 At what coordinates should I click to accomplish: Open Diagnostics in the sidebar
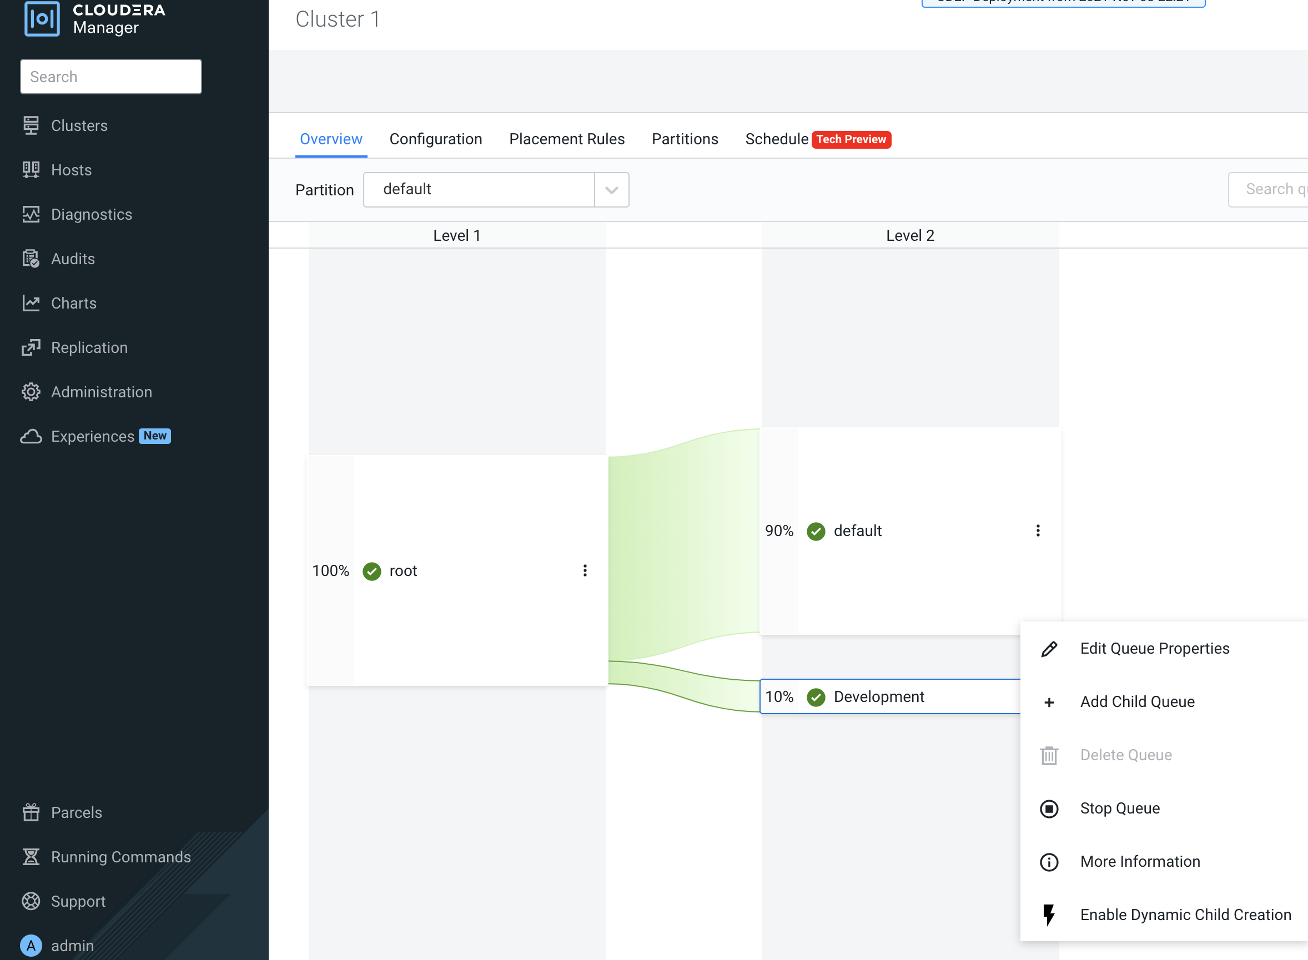click(x=91, y=214)
